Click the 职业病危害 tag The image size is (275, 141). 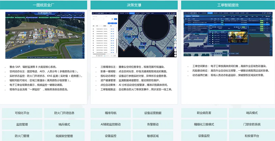(x=204, y=113)
